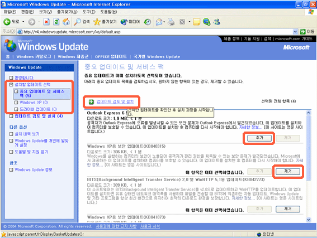
Task: Open the History clock icon
Action: 148,22
